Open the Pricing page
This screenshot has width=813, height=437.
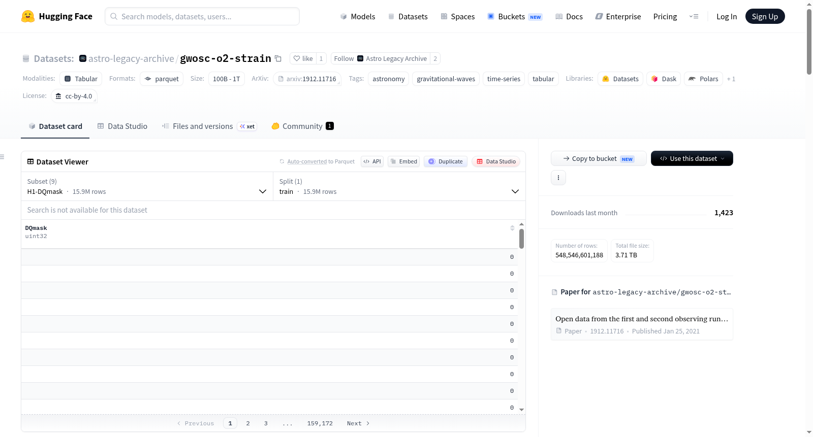(665, 16)
